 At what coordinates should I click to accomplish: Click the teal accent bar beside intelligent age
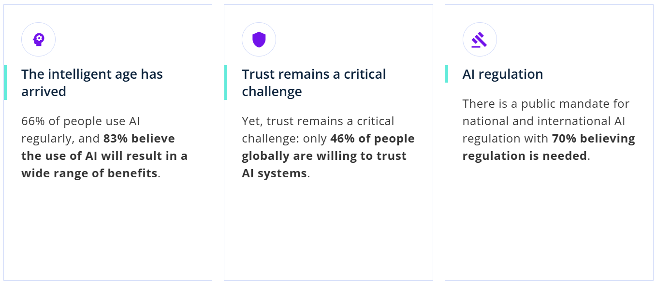point(5,83)
